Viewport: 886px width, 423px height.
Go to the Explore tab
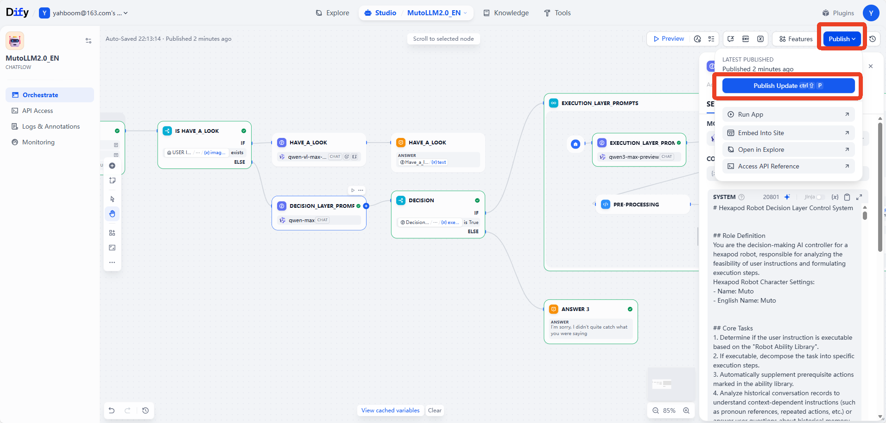click(x=332, y=13)
